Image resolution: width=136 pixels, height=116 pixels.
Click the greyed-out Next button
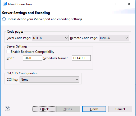[x=68, y=109]
